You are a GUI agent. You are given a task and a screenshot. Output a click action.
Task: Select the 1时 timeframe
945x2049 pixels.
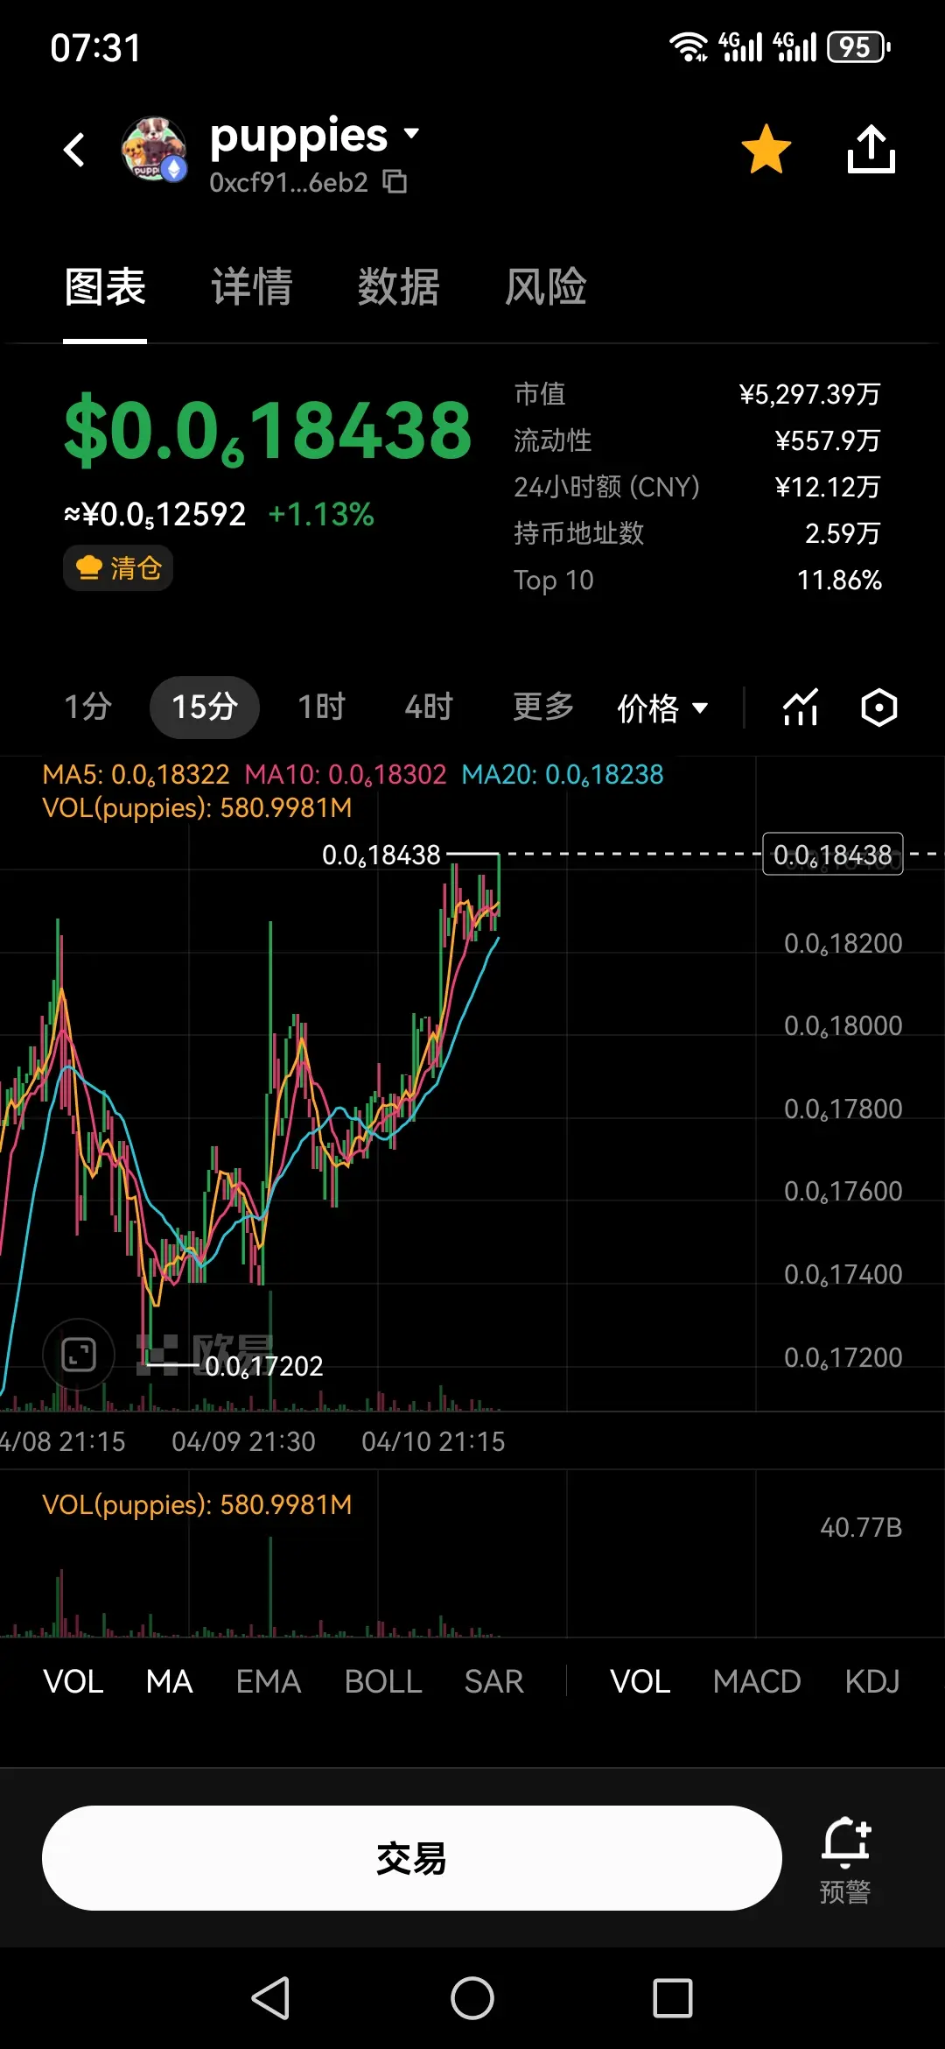322,707
